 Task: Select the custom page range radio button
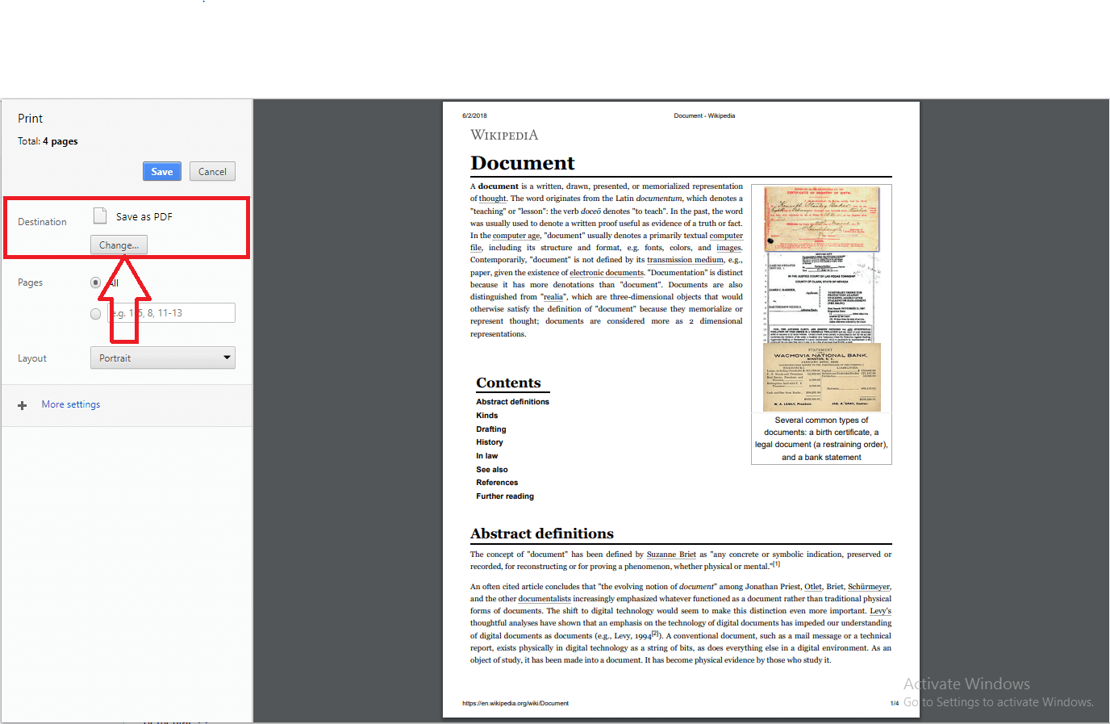95,314
